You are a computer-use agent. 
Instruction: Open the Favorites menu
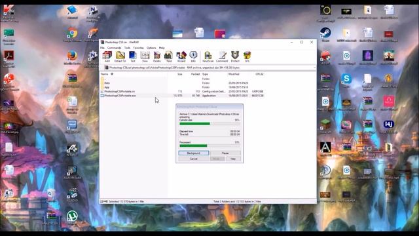[138, 48]
